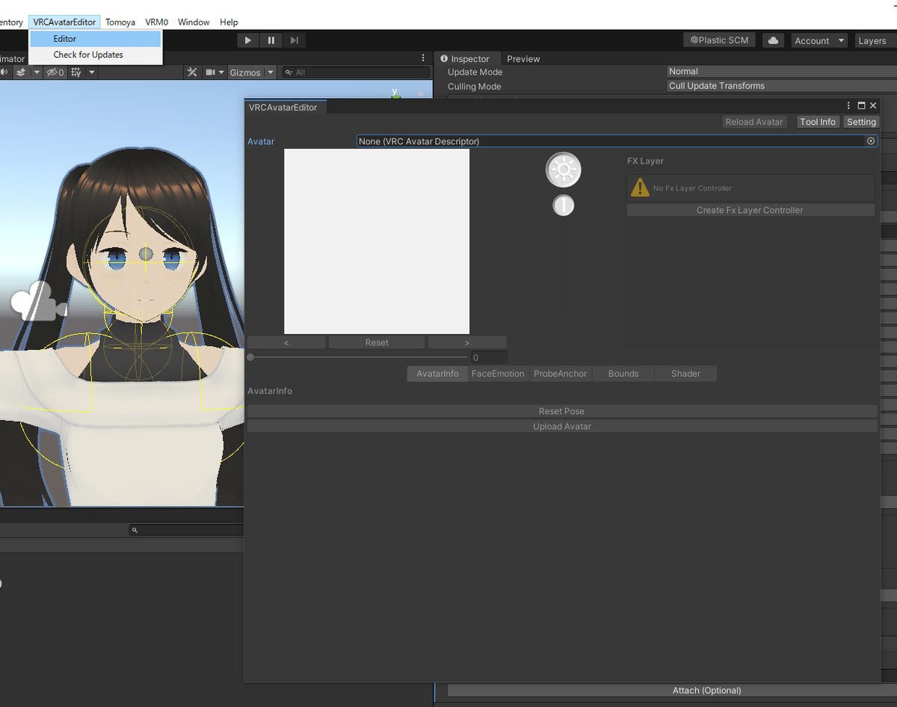The width and height of the screenshot is (897, 707).
Task: Select the AvatarInfo tab
Action: 438,374
